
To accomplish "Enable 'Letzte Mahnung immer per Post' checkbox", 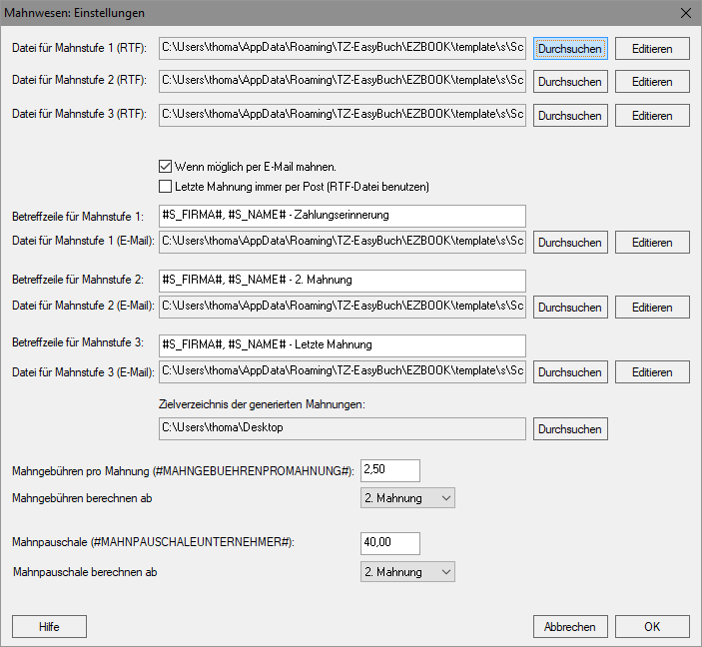I will (x=165, y=187).
